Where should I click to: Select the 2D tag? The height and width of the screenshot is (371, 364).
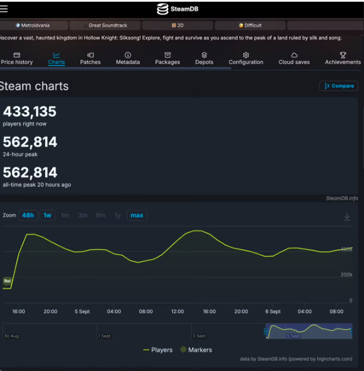point(177,25)
